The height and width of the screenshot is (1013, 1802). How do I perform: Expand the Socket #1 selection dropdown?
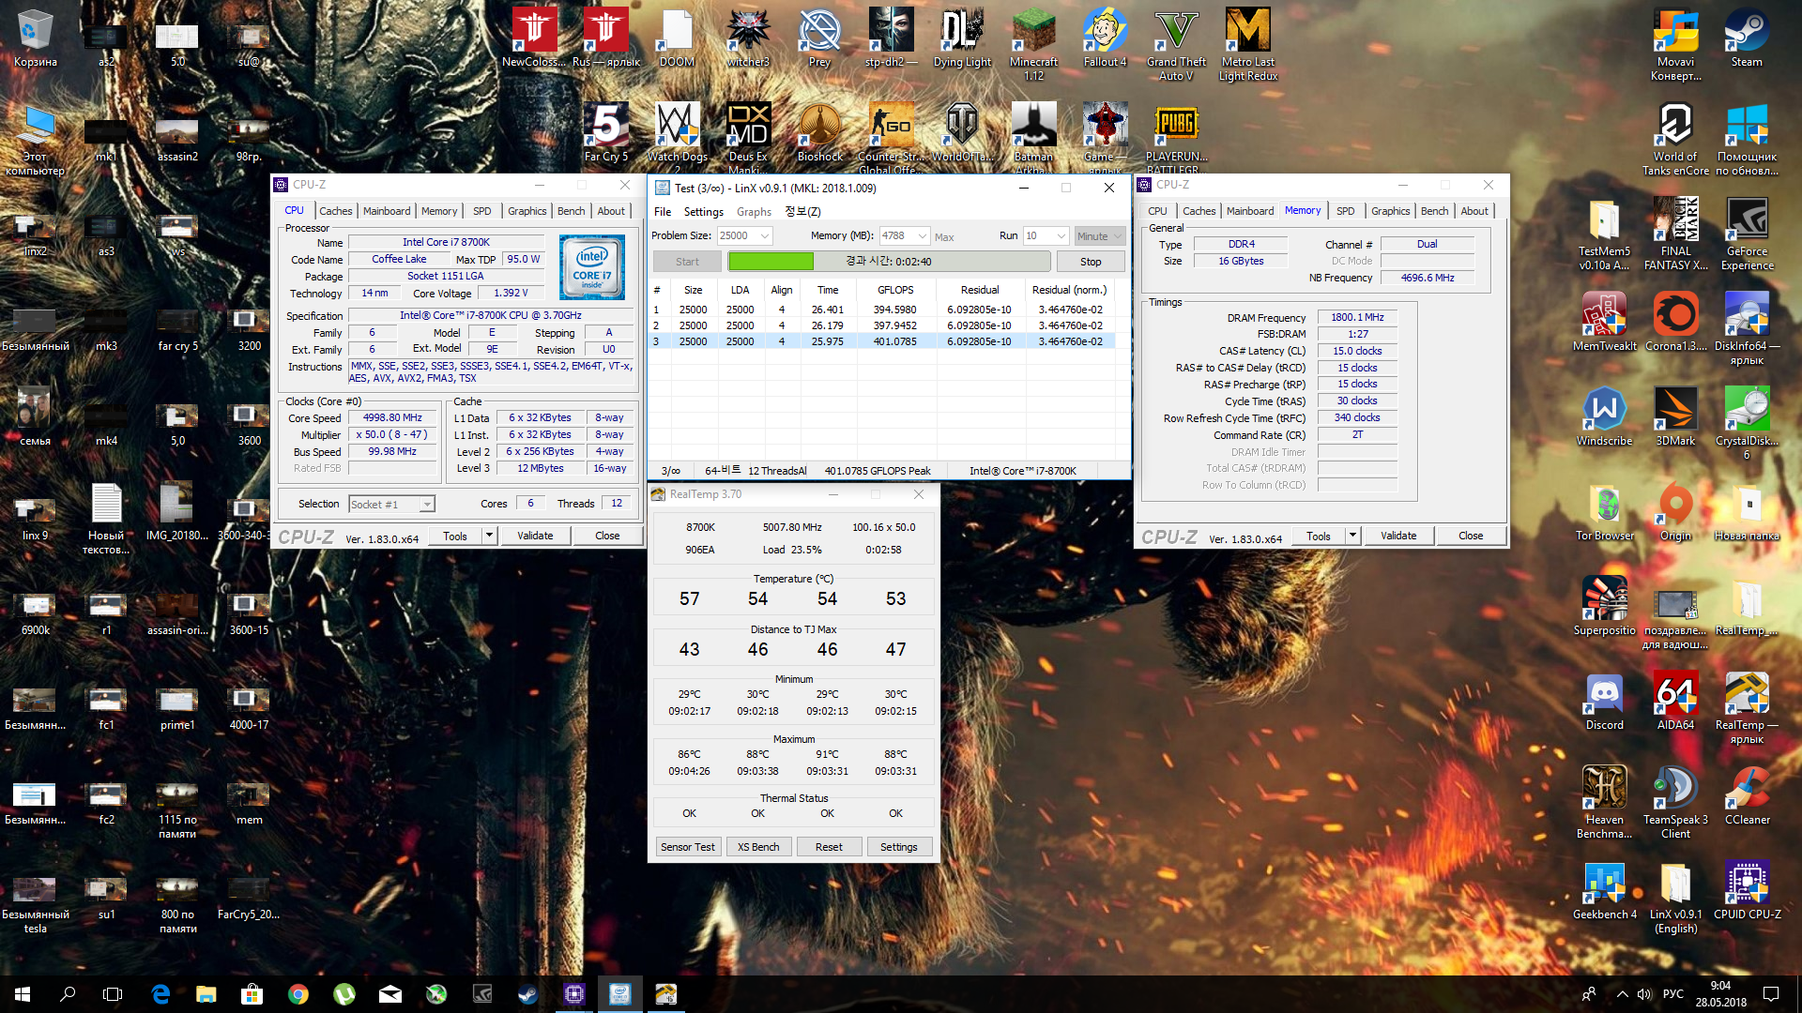pos(427,505)
